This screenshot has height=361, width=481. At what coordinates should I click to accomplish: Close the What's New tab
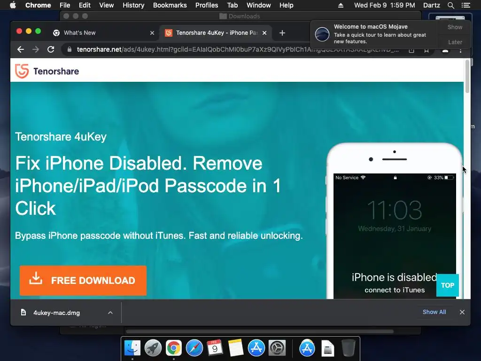[152, 33]
